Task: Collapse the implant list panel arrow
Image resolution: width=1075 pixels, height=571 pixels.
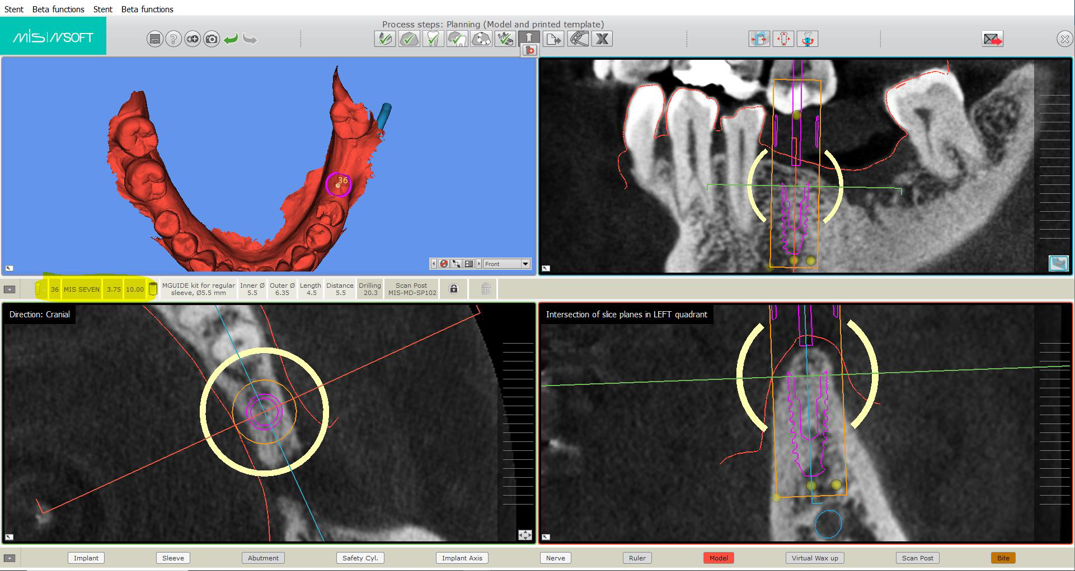Action: coord(10,289)
